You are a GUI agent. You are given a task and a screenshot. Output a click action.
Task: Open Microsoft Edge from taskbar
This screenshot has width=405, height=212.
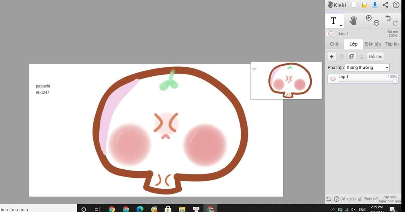coord(140,209)
